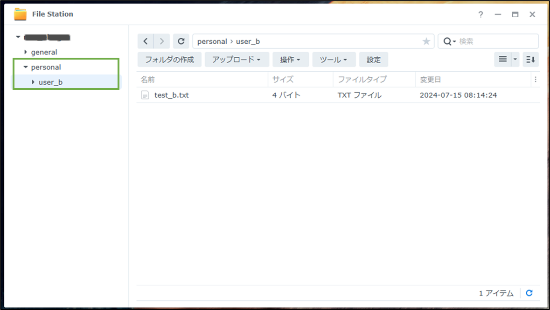Open File Station help question mark

tap(480, 14)
